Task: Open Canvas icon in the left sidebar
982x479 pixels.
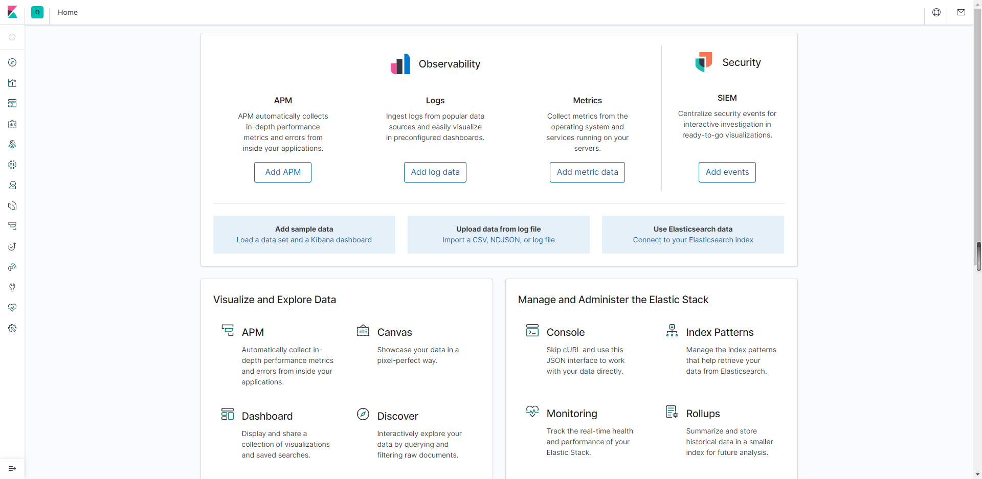Action: coord(12,124)
